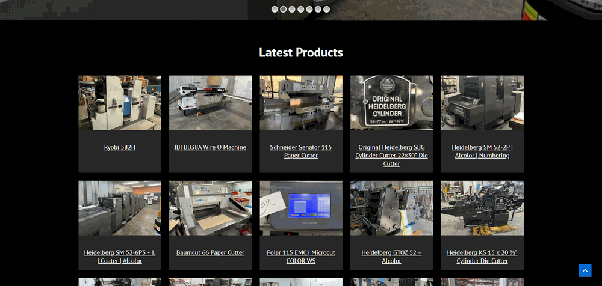602x286 pixels.
Task: Select the first slider pagination dot
Action: [275, 9]
